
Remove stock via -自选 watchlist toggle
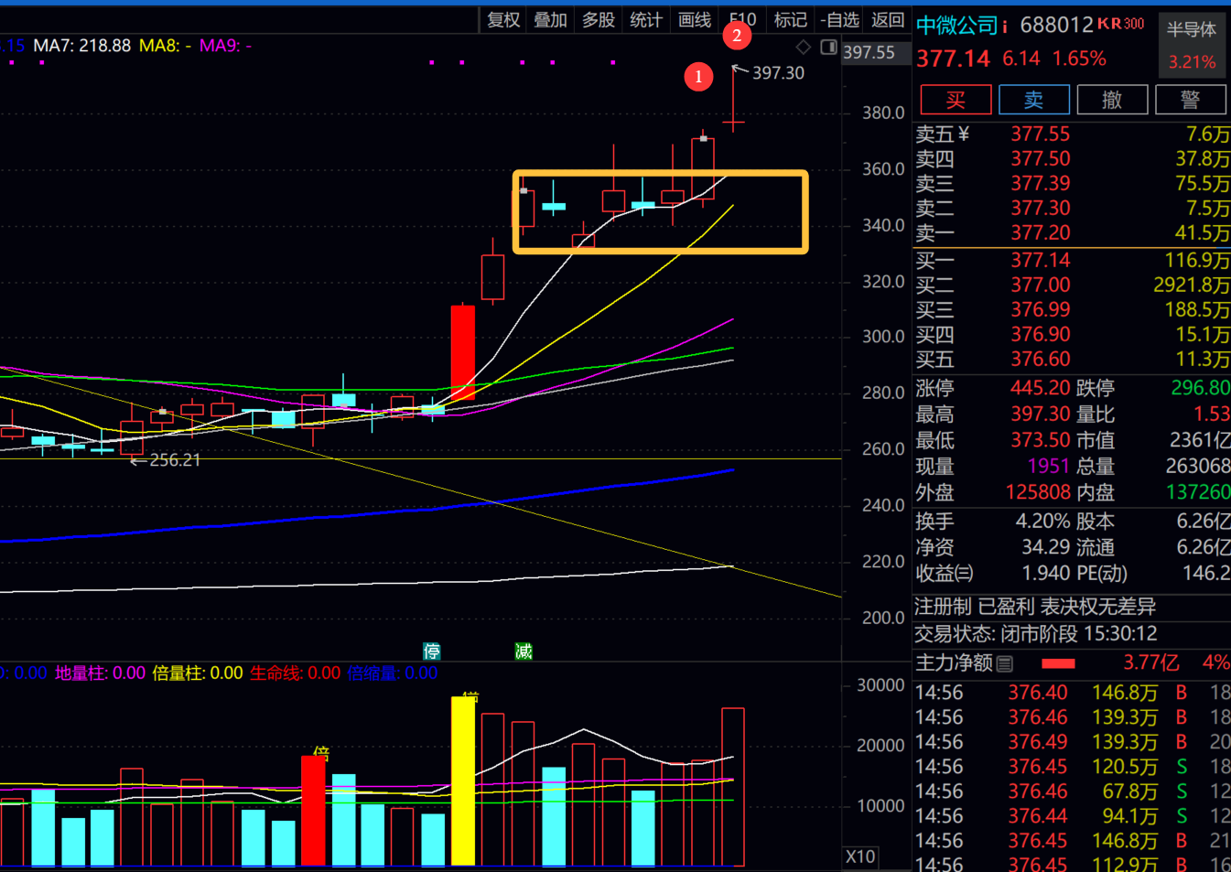tap(839, 19)
